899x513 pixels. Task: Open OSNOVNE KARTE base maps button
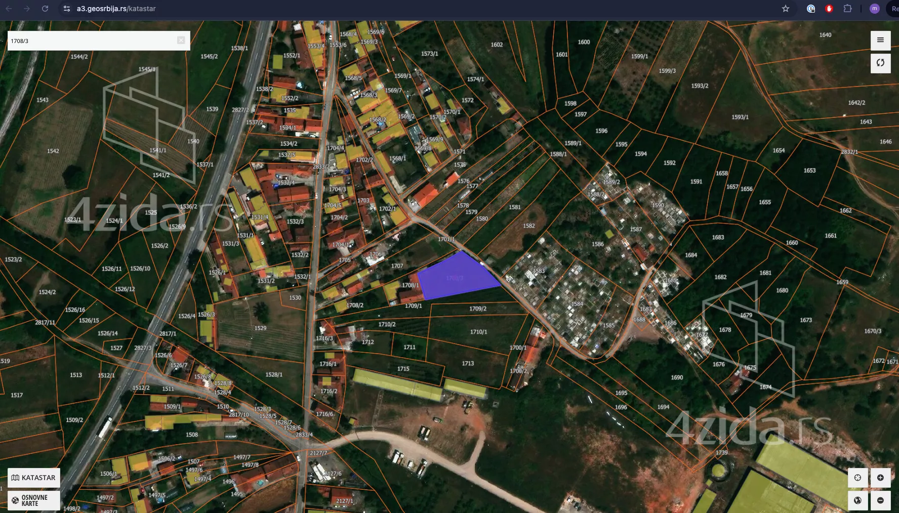coord(34,500)
